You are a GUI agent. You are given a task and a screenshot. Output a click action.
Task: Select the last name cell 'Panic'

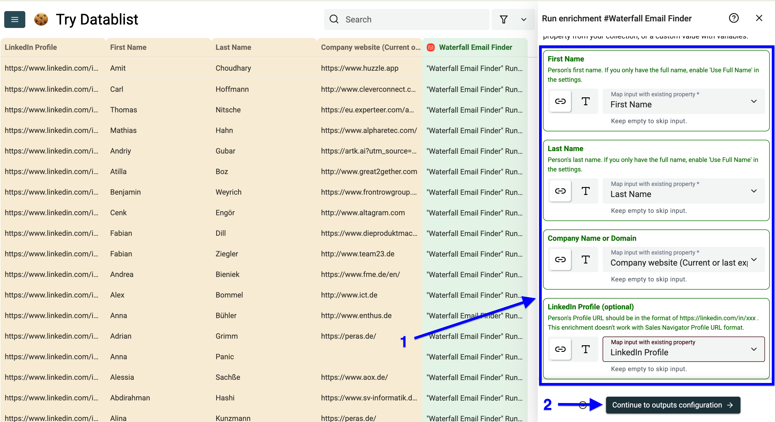[x=264, y=357]
